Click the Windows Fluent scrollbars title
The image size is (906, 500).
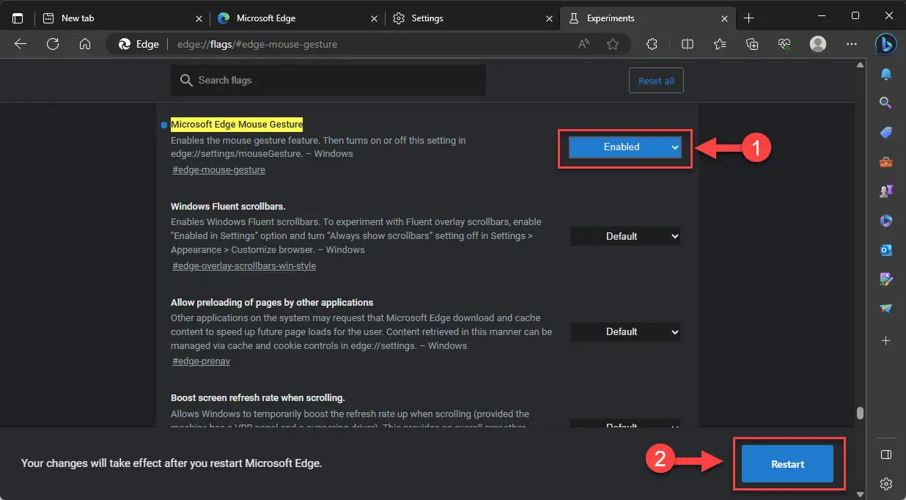pyautogui.click(x=228, y=207)
